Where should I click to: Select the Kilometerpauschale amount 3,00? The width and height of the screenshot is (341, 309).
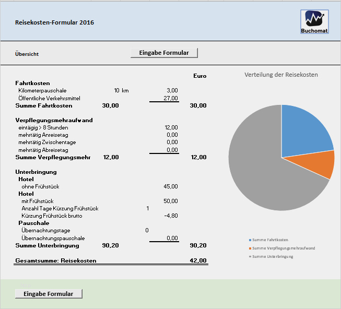(x=172, y=90)
